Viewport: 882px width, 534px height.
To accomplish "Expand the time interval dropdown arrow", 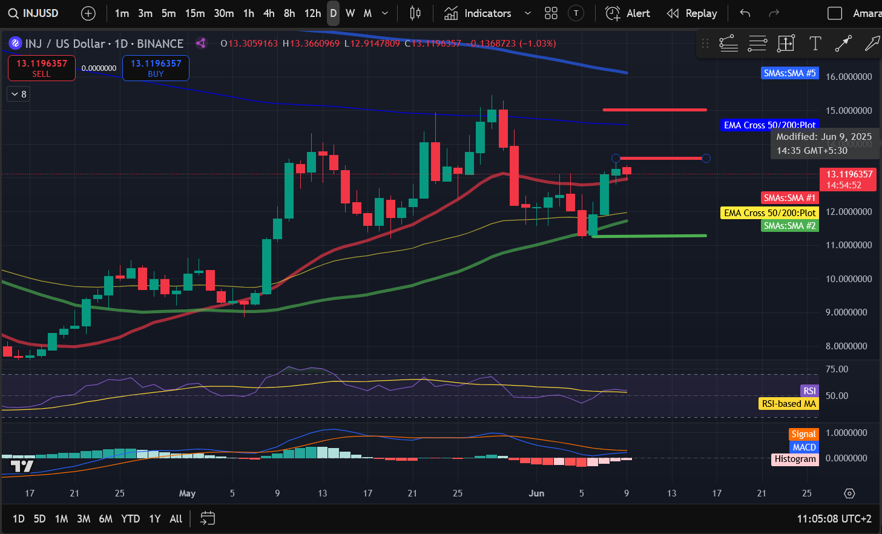I will (385, 13).
